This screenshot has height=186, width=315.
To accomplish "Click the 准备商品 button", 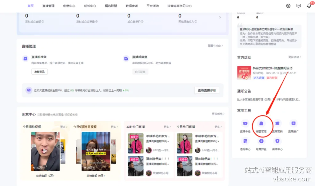I will [39, 72].
